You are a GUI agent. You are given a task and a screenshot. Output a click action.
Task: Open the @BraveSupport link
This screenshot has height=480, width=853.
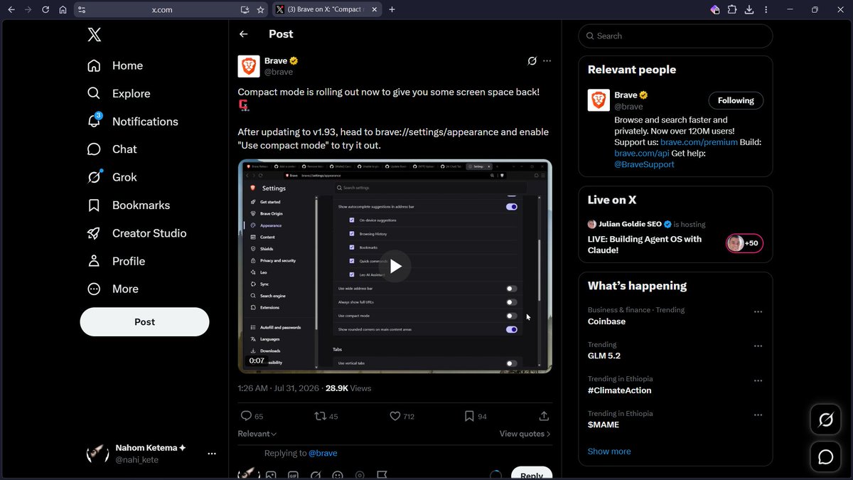(644, 164)
